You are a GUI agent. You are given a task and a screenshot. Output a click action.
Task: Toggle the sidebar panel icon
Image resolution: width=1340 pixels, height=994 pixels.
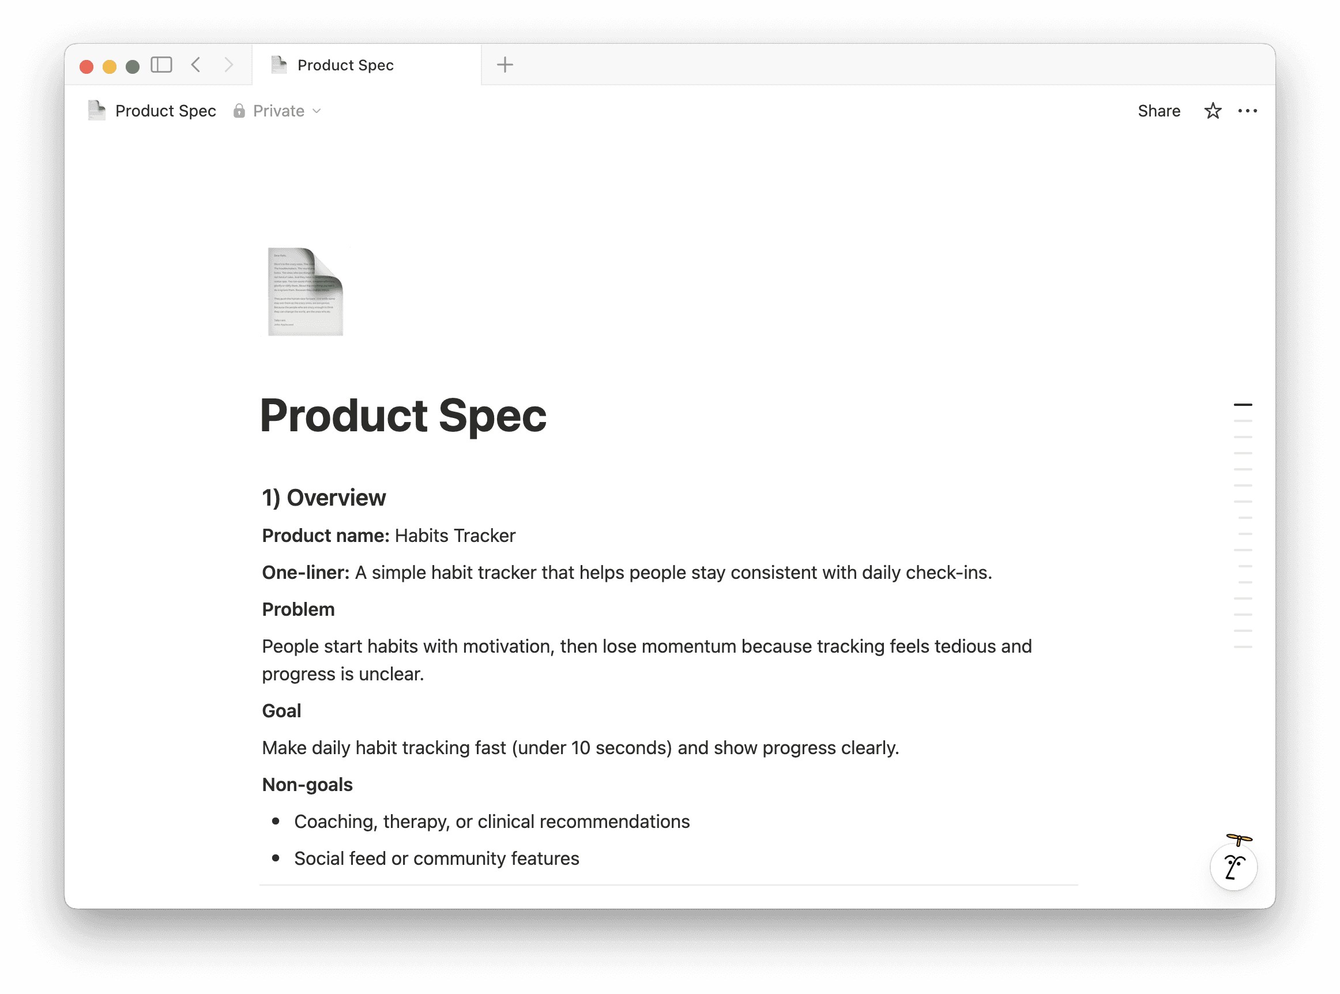tap(161, 65)
